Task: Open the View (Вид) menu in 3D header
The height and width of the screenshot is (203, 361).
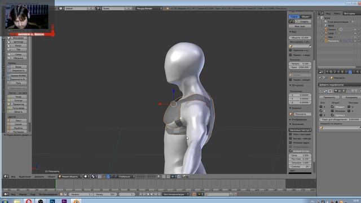Action: [x=14, y=176]
